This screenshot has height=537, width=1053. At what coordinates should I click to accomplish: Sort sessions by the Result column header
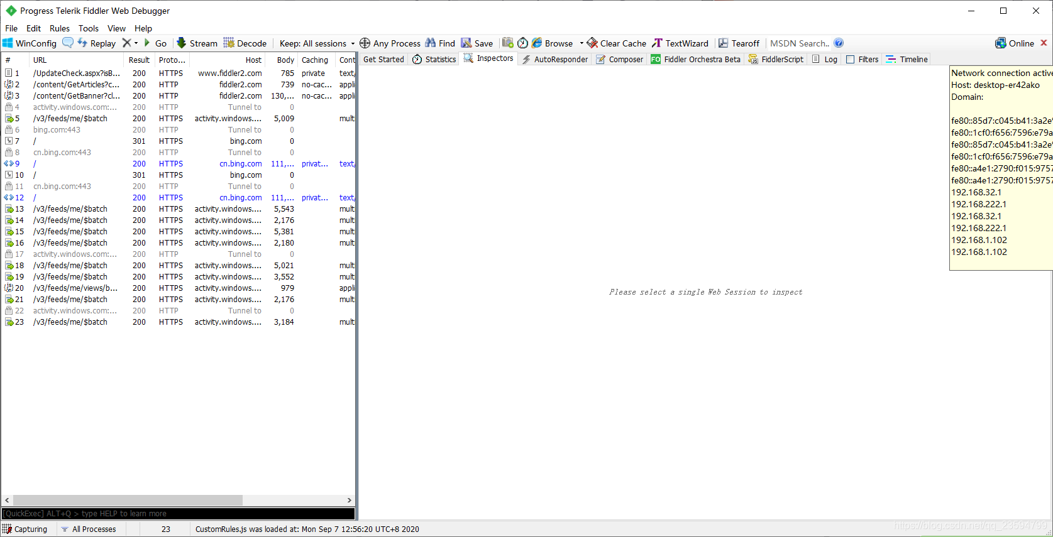point(139,60)
